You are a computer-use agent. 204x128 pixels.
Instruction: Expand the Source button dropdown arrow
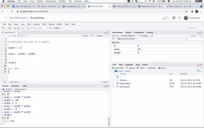tap(104, 36)
